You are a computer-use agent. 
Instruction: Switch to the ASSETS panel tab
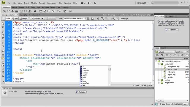tap(164, 48)
